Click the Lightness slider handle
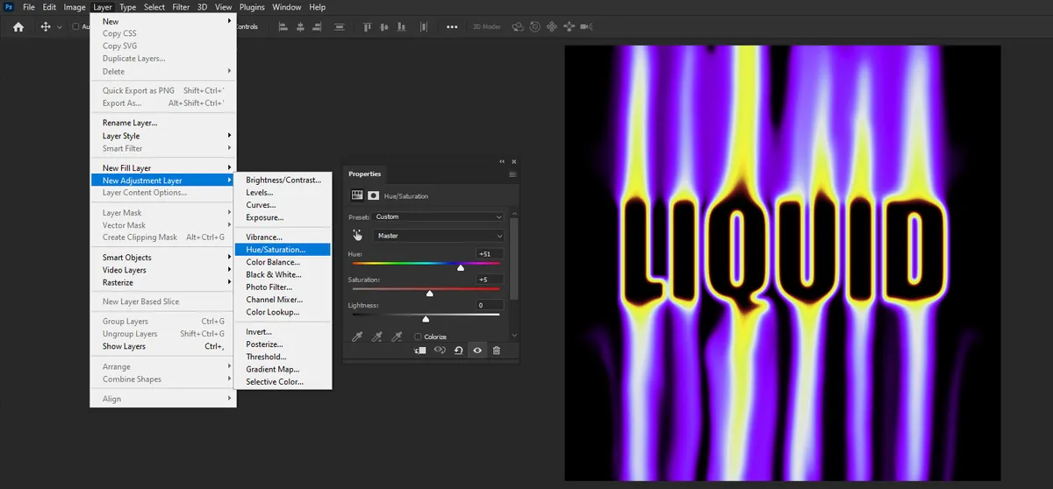 pyautogui.click(x=426, y=319)
